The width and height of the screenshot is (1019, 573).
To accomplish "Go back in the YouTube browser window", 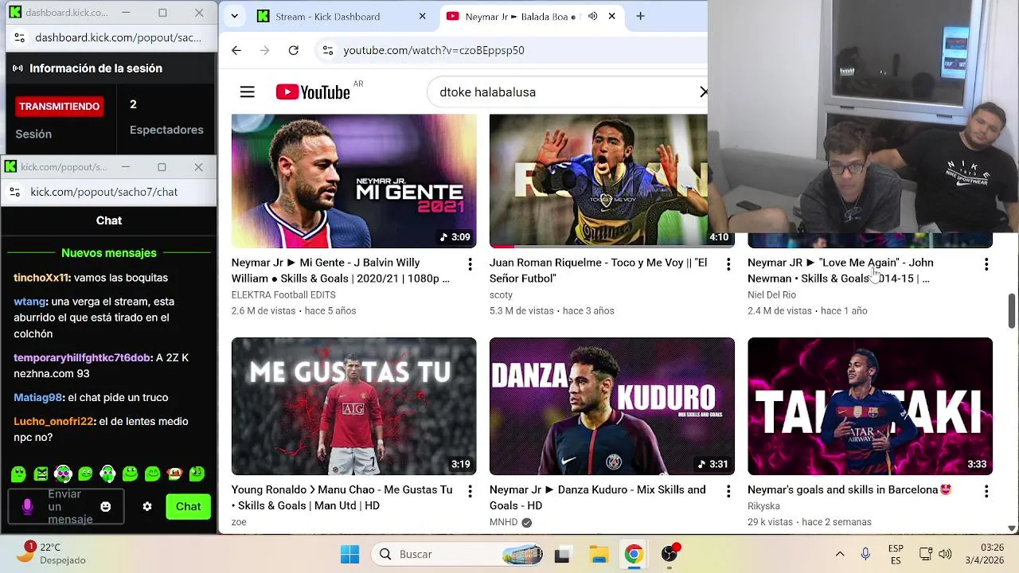I will [236, 50].
